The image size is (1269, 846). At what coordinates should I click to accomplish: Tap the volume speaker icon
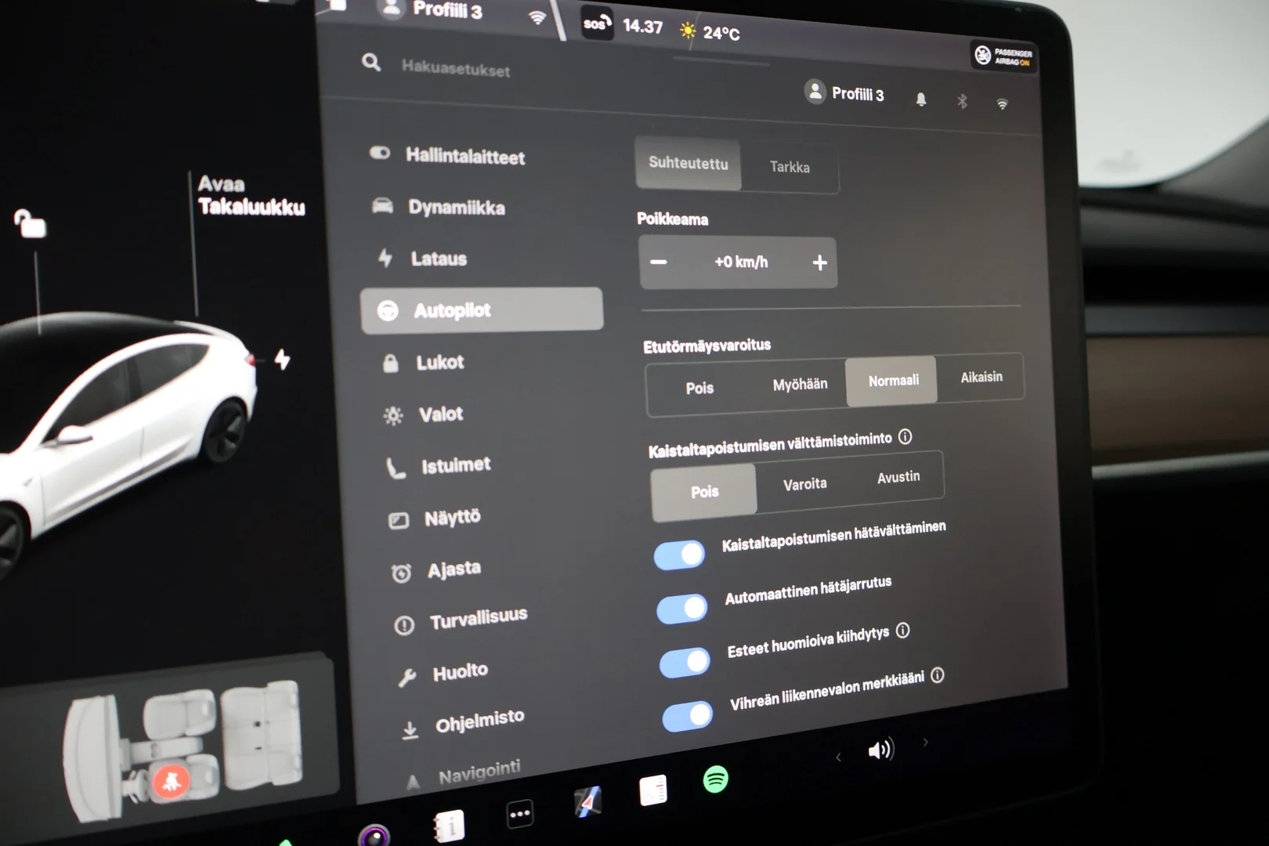(880, 750)
